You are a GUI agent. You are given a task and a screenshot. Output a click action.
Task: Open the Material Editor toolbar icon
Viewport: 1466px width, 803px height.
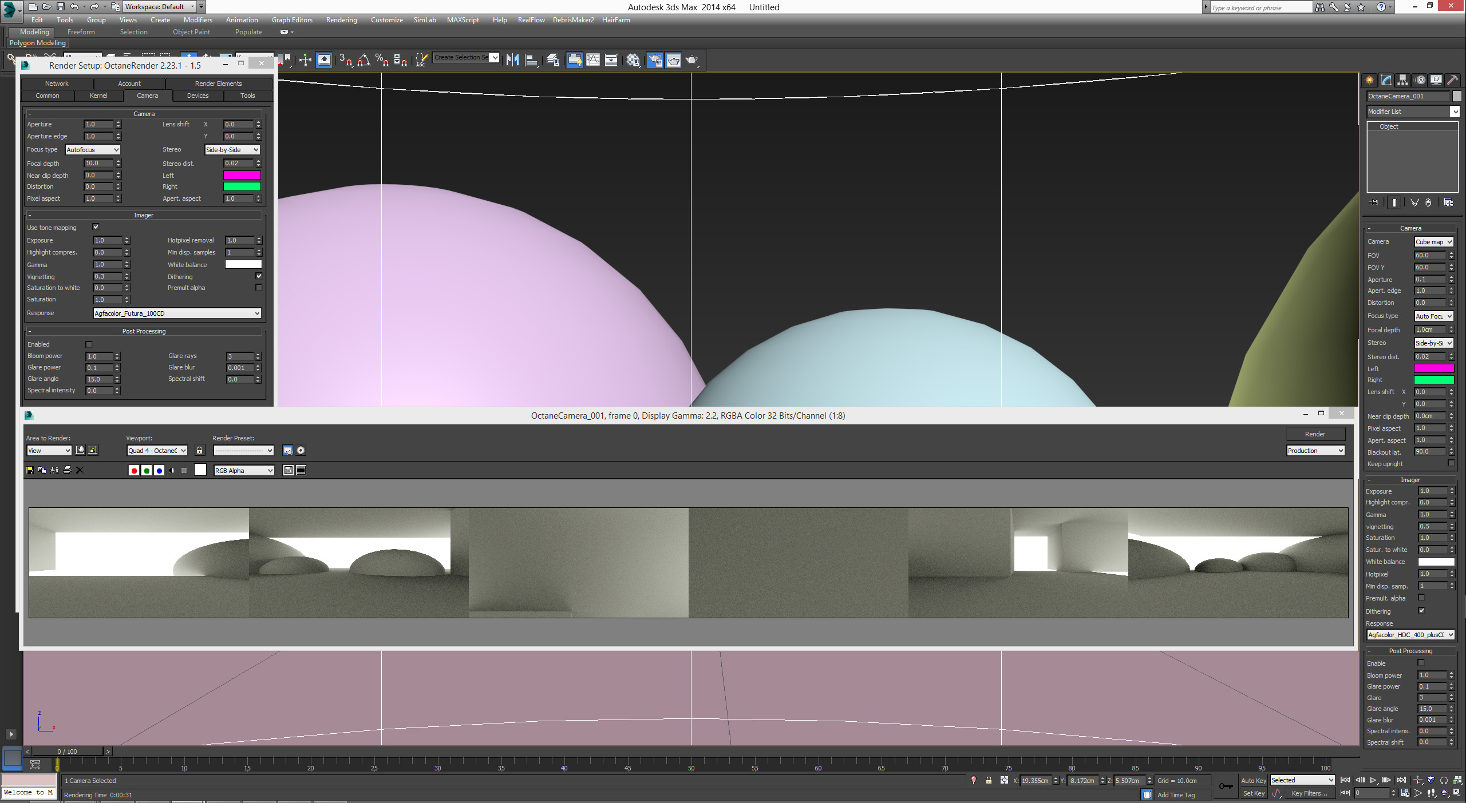(633, 59)
